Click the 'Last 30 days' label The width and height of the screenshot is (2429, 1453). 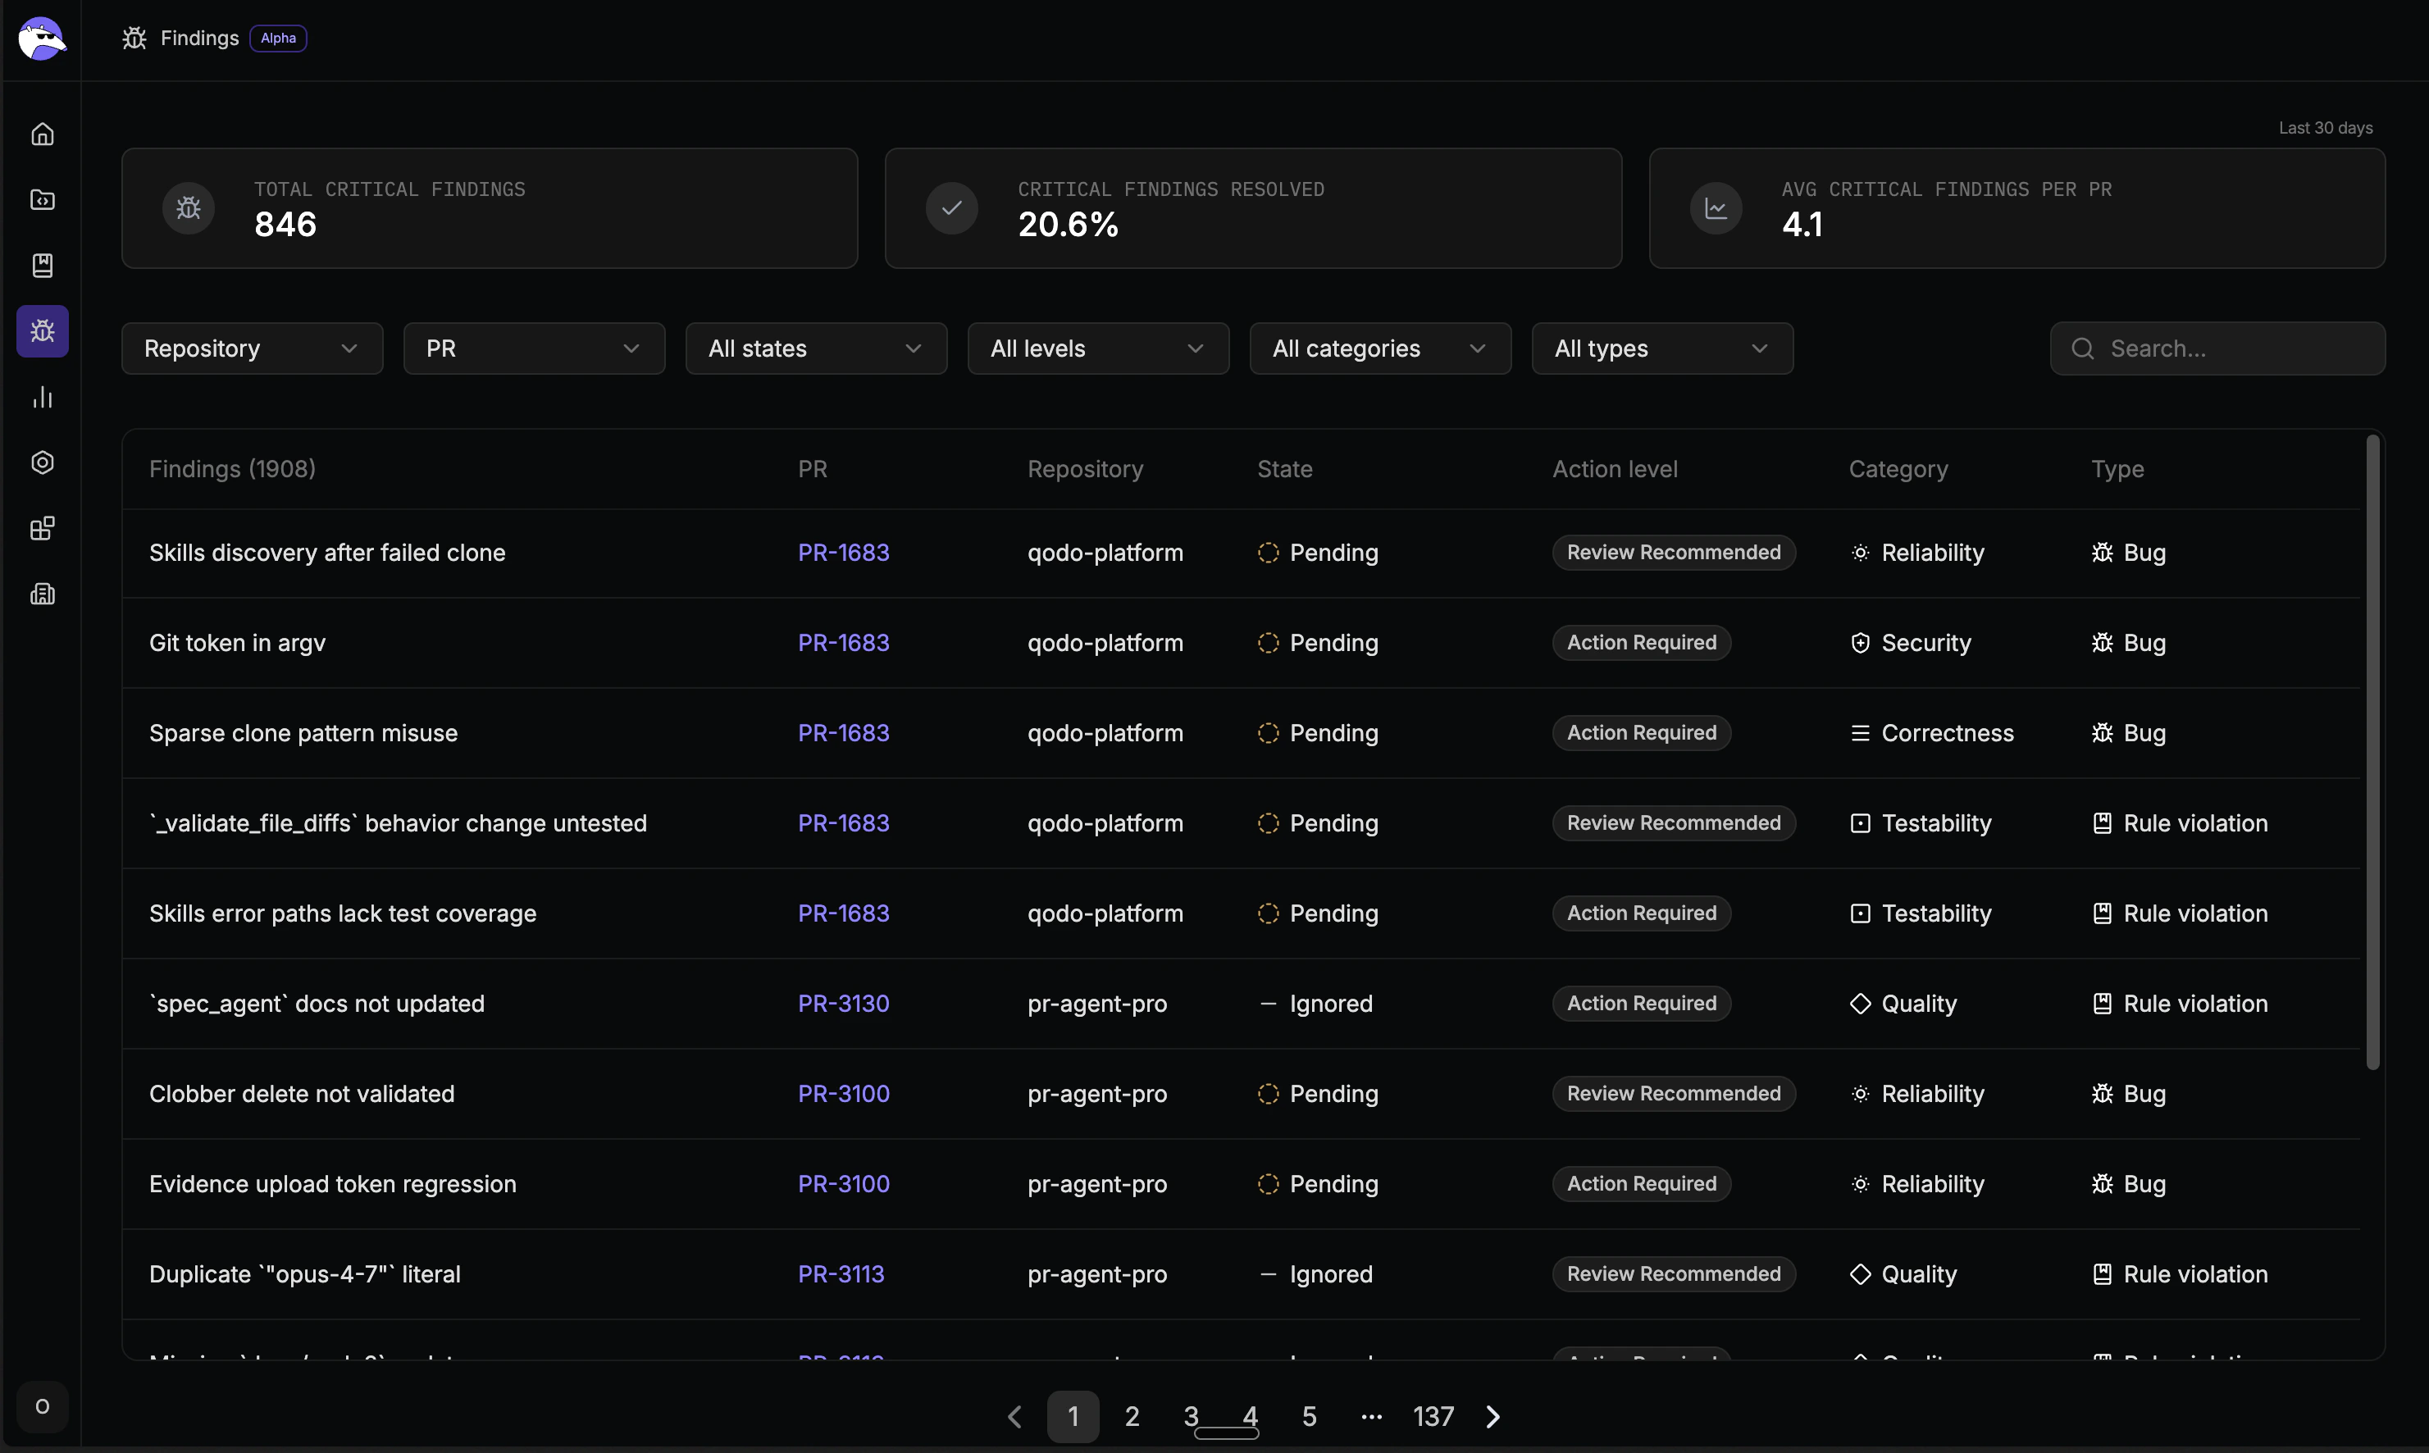coord(2325,128)
